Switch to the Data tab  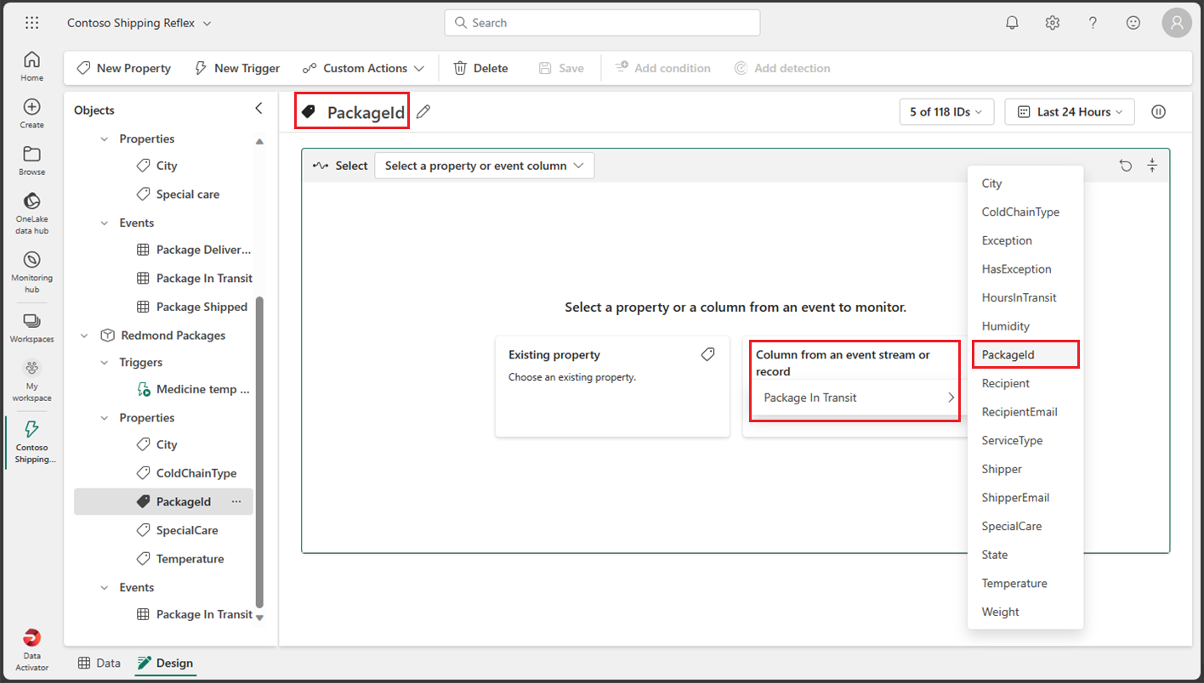point(99,663)
